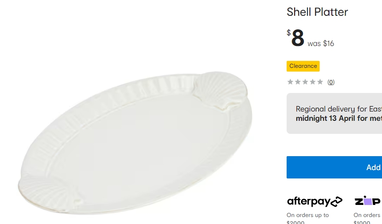This screenshot has height=224, width=382.
Task: Select the second rating star
Action: tap(298, 82)
